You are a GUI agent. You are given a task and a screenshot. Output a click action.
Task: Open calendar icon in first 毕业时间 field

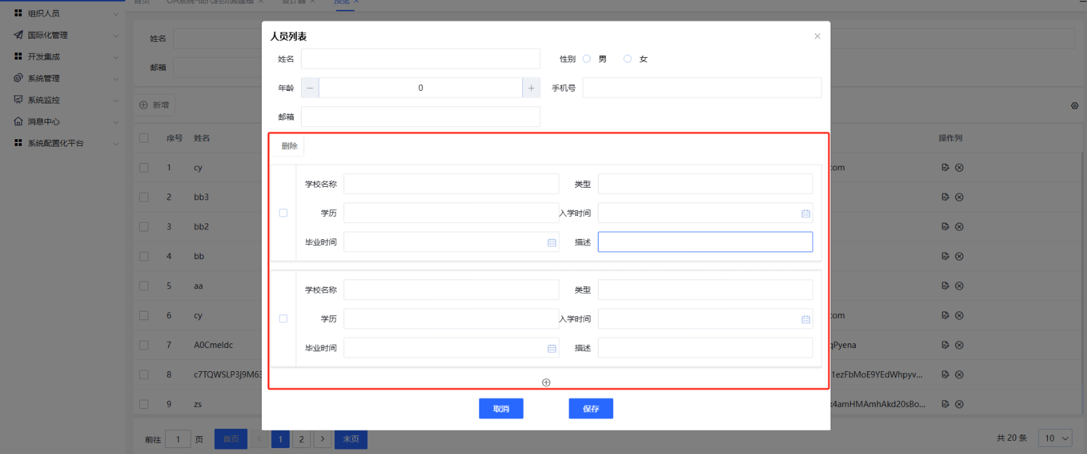click(x=551, y=243)
